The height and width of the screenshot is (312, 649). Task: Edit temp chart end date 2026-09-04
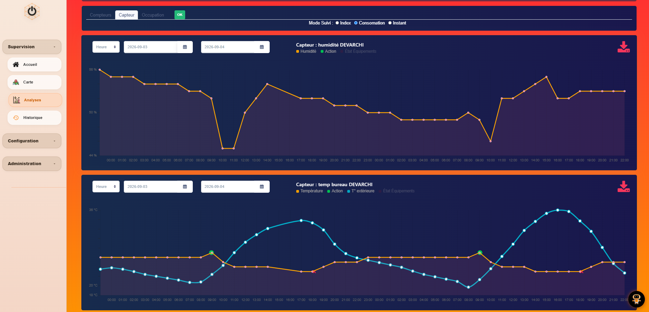(228, 187)
